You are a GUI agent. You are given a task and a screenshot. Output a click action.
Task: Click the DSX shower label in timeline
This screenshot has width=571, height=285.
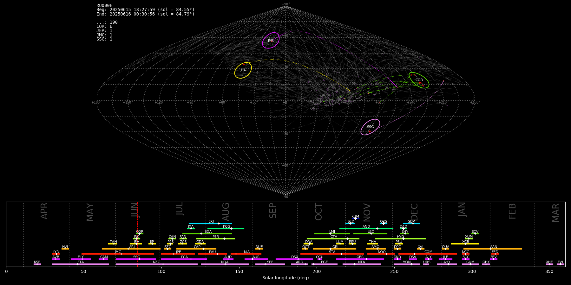coord(295,257)
